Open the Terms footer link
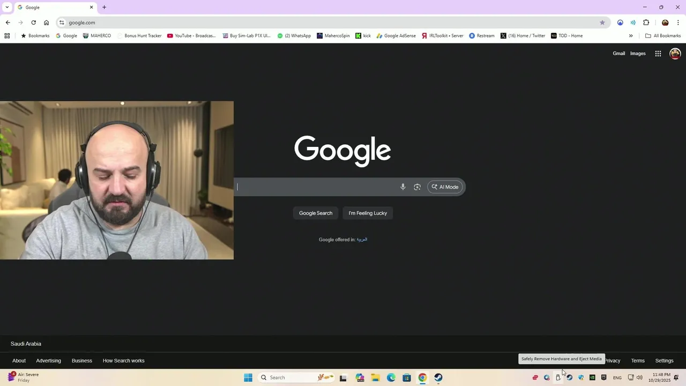Image resolution: width=686 pixels, height=386 pixels. pyautogui.click(x=638, y=361)
